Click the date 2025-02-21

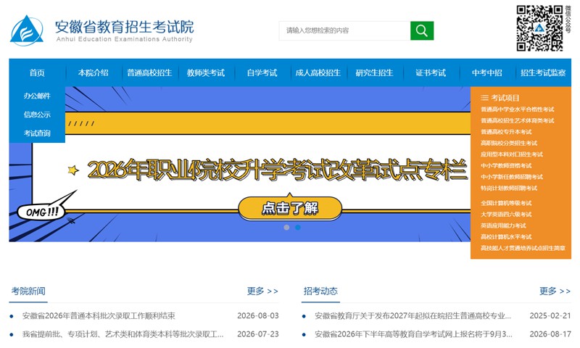pos(550,316)
